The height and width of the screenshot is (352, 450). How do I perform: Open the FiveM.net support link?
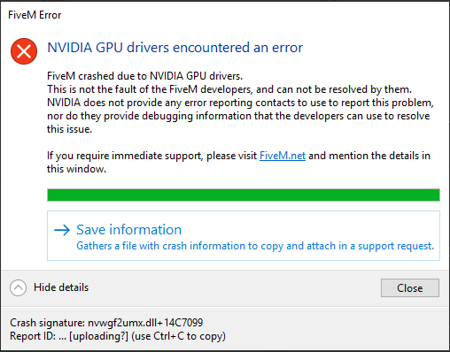283,156
